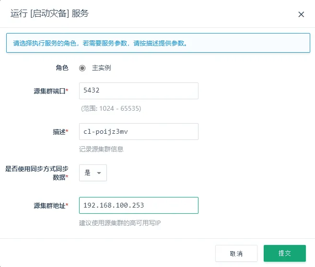Viewport: 315px width, 267px height.
Task: Click the 源集群地址 input field
Action: click(x=139, y=205)
